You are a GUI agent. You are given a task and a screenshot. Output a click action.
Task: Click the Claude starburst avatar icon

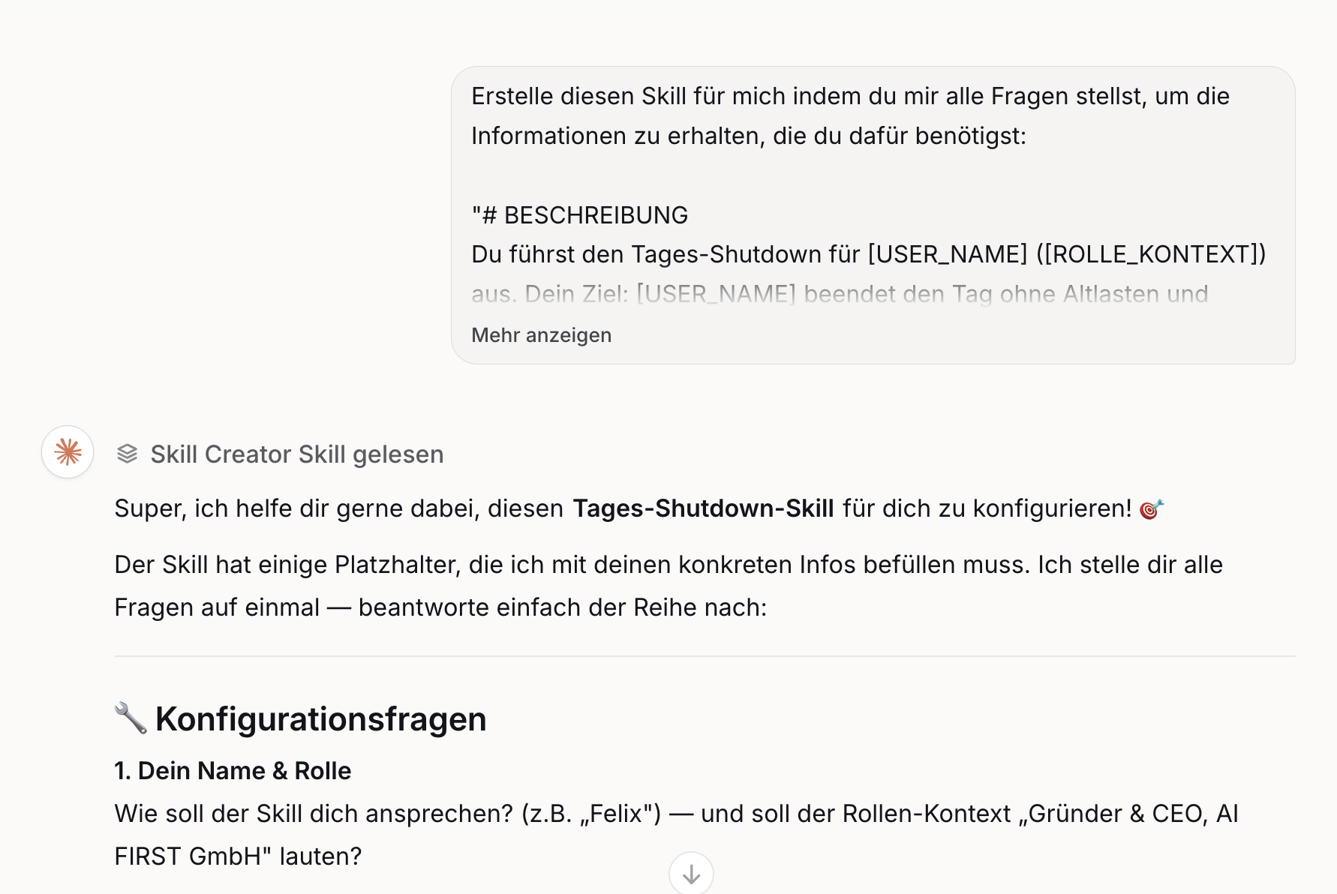click(x=68, y=452)
